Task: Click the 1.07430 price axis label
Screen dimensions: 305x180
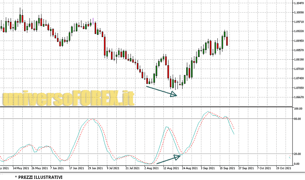Action: 299,78
